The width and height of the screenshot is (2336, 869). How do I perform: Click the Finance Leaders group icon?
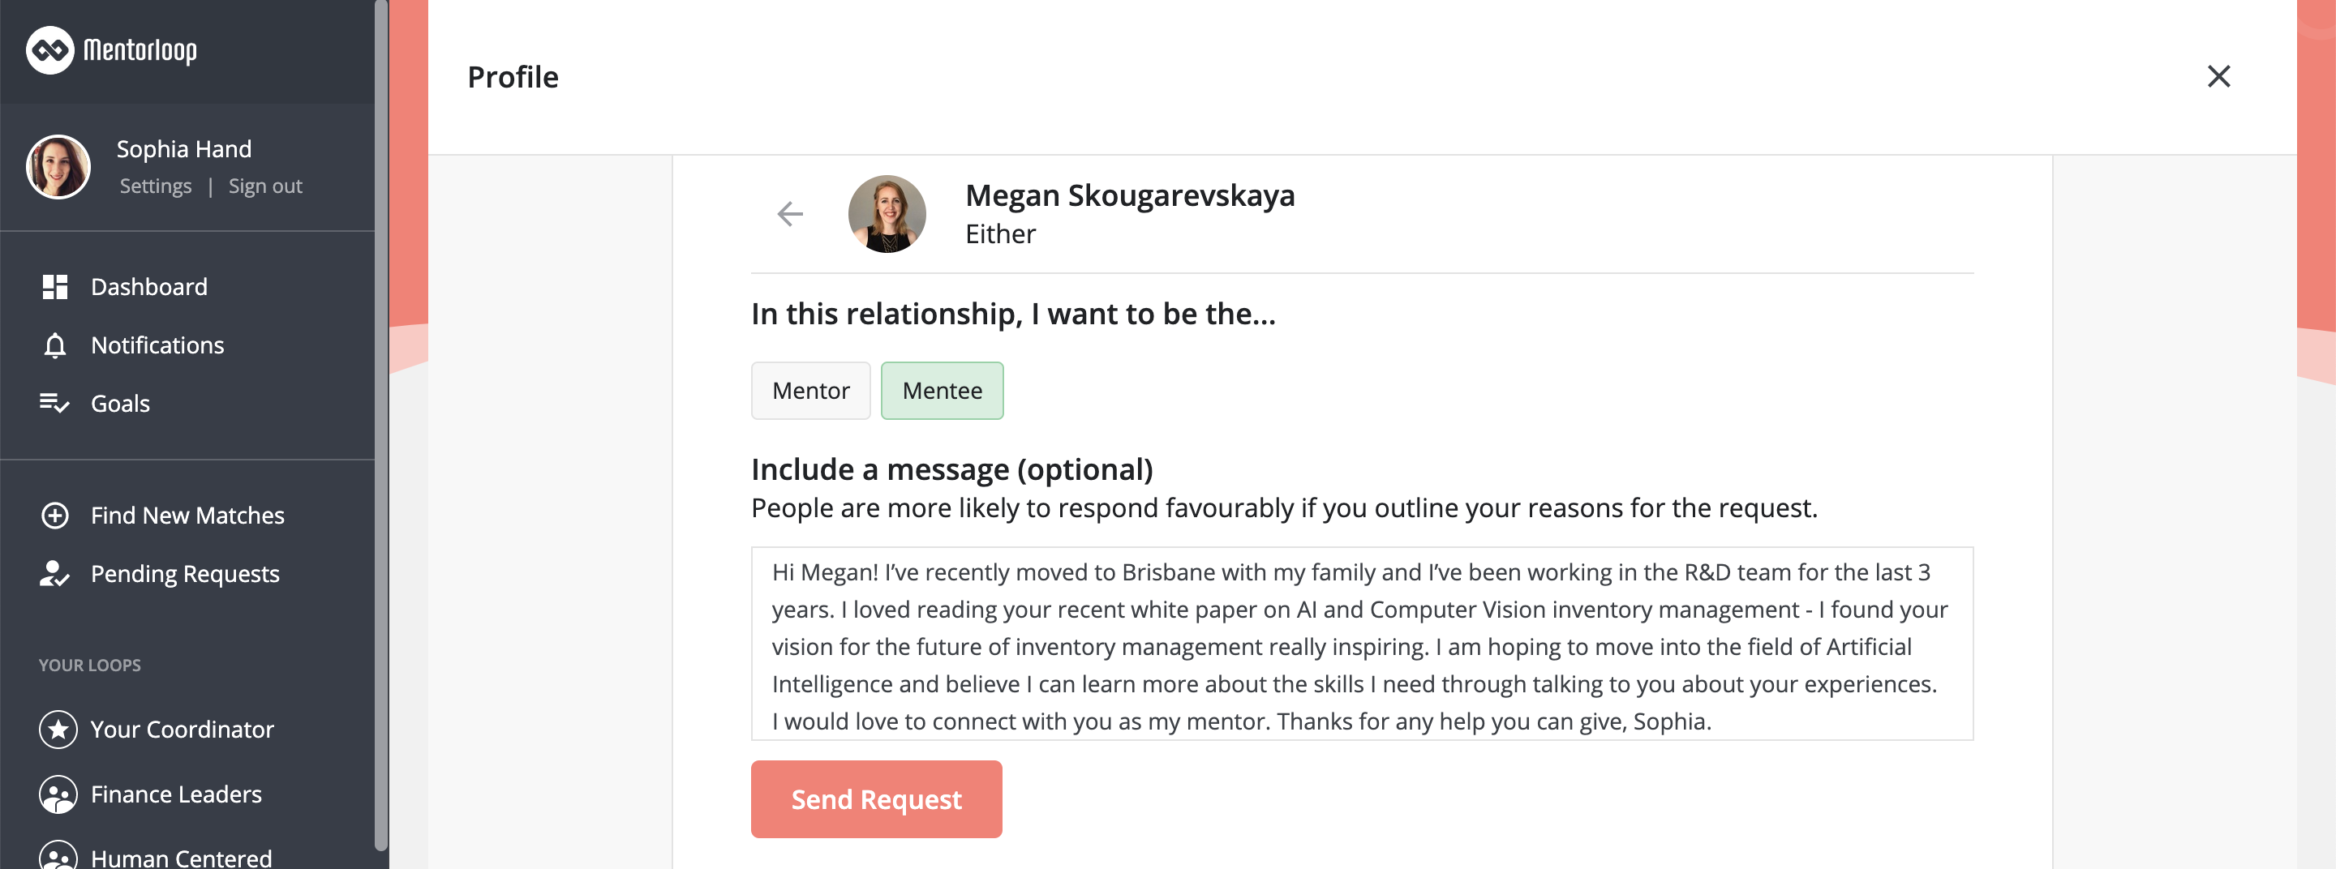(58, 794)
